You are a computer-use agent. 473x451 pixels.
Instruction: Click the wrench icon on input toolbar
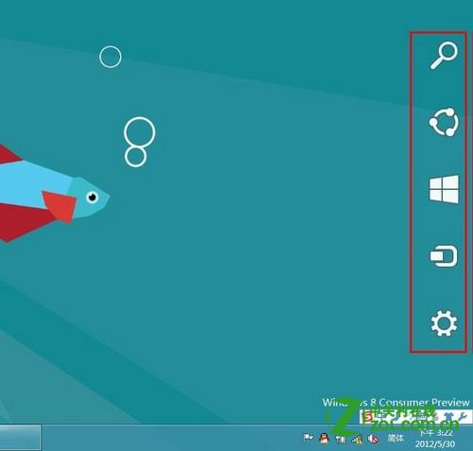(x=462, y=416)
